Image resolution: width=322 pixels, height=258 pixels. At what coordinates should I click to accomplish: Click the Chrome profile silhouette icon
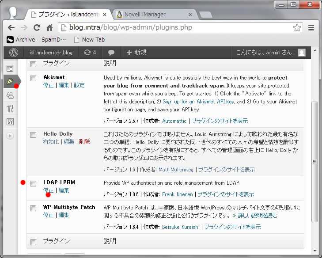[13, 13]
